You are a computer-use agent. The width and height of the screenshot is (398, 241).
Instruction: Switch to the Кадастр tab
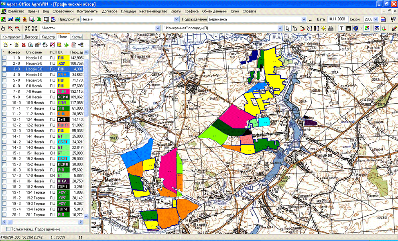(48, 37)
